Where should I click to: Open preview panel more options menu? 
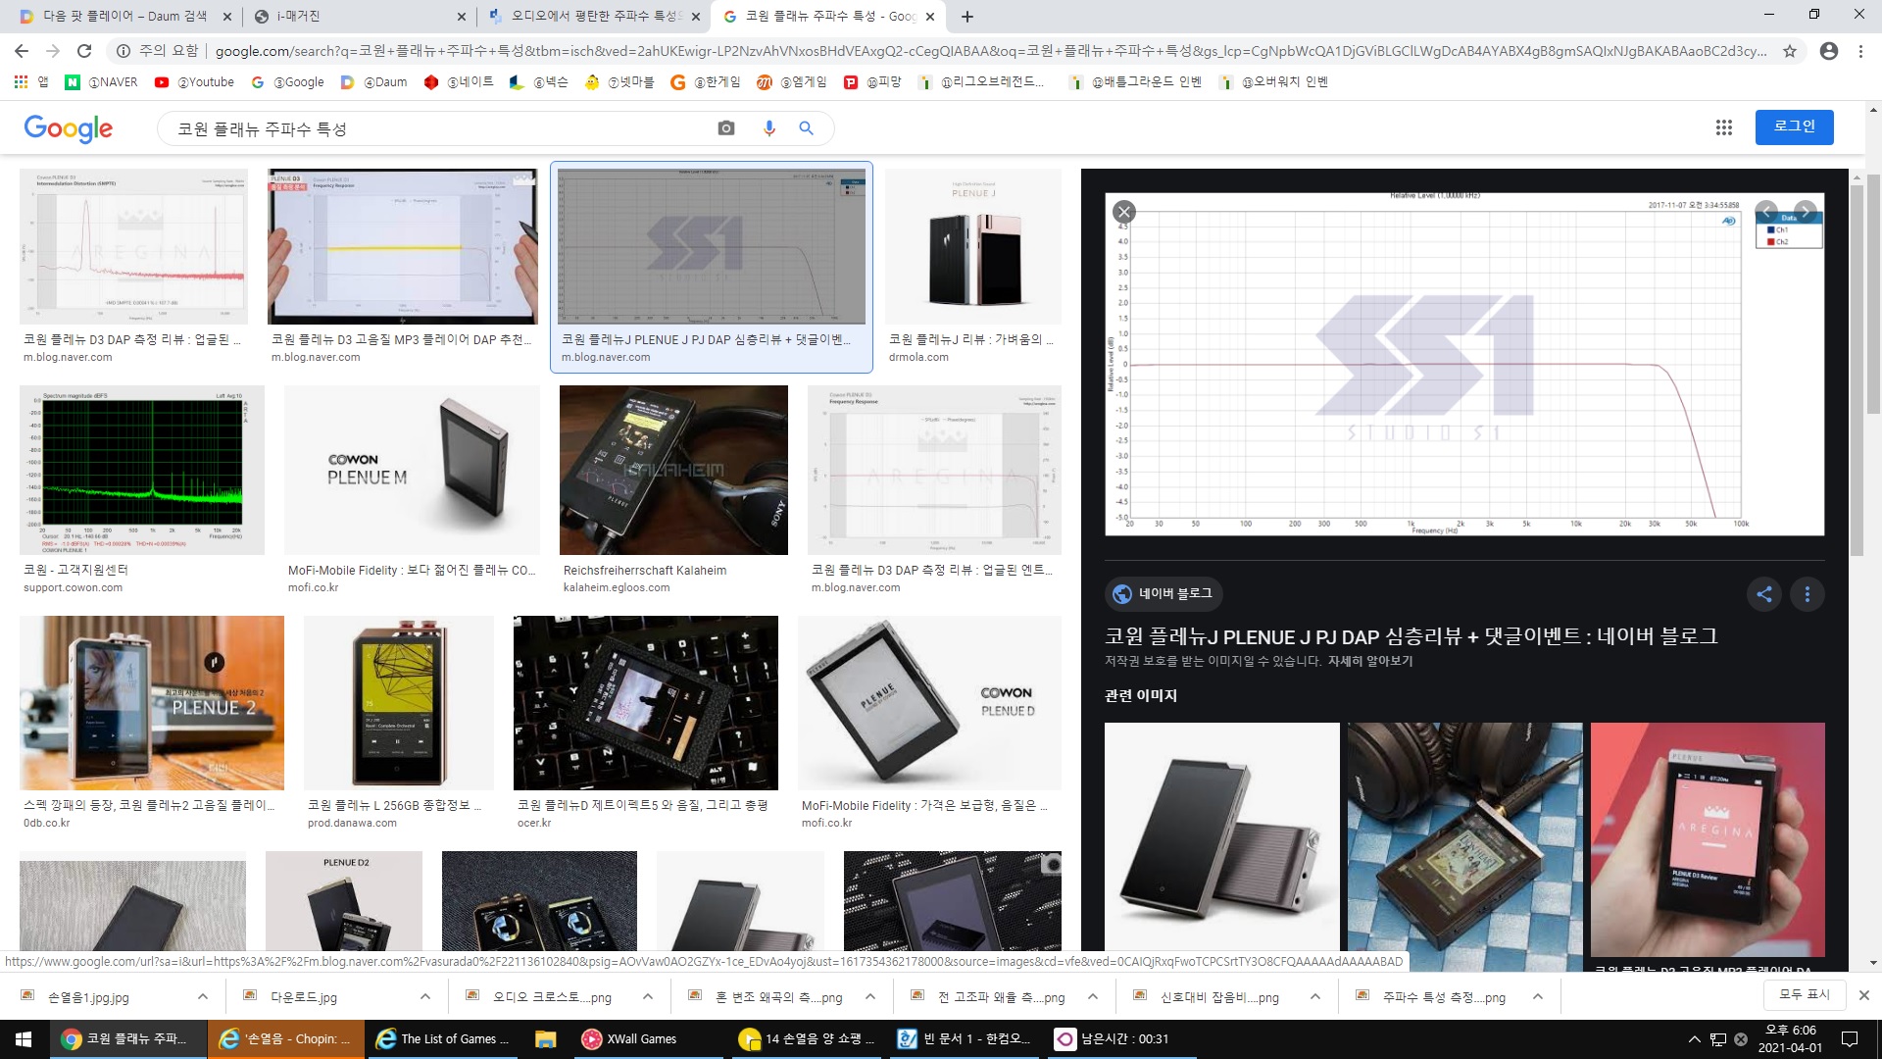pyautogui.click(x=1808, y=593)
